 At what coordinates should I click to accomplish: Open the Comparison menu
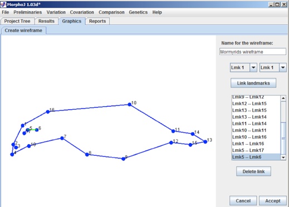[111, 12]
